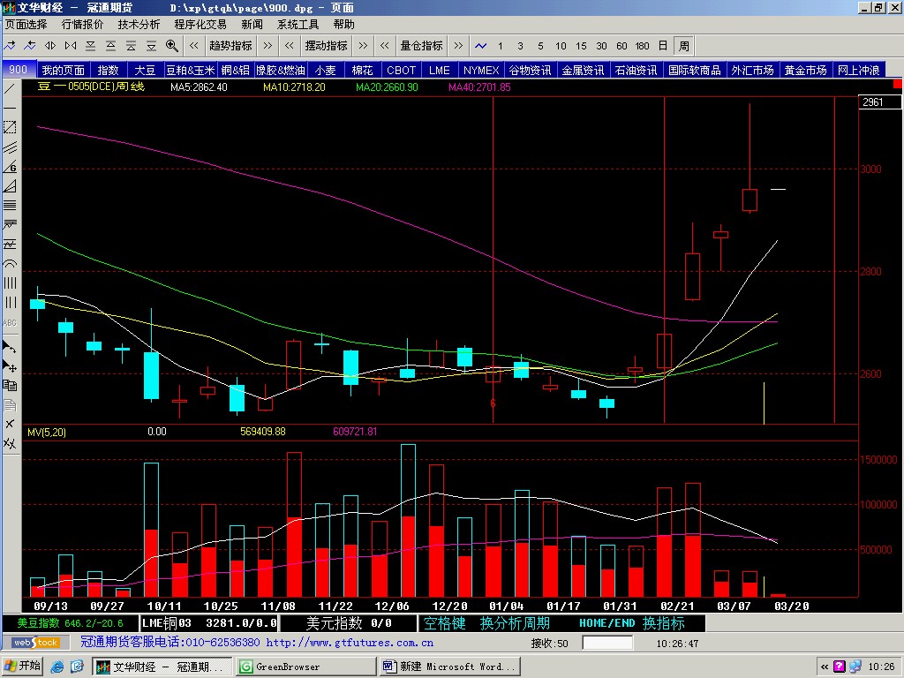Screen dimensions: 904x678
Task: Expand next indicators after 趋势指标
Action: click(267, 45)
